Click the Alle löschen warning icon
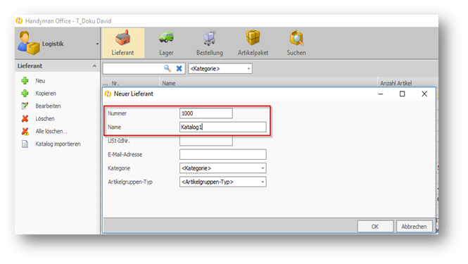This screenshot has width=468, height=264. click(25, 132)
